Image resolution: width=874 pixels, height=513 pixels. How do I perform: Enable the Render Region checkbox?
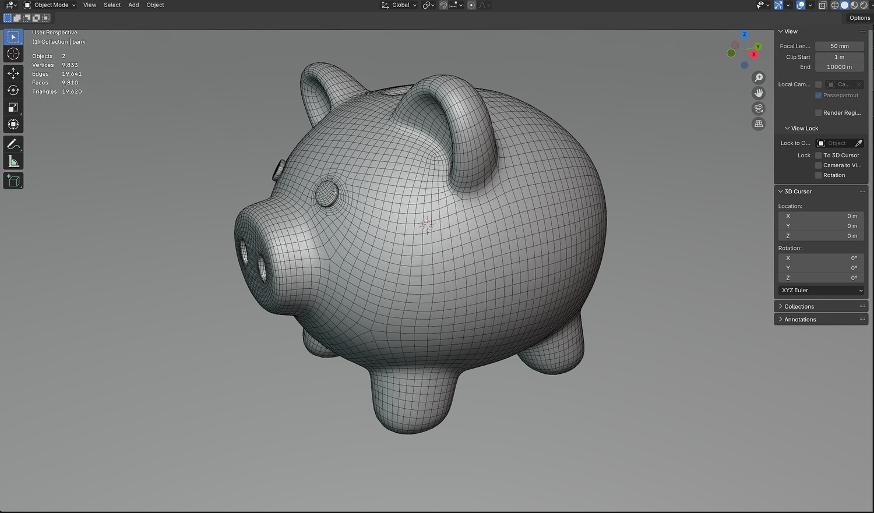tap(818, 113)
